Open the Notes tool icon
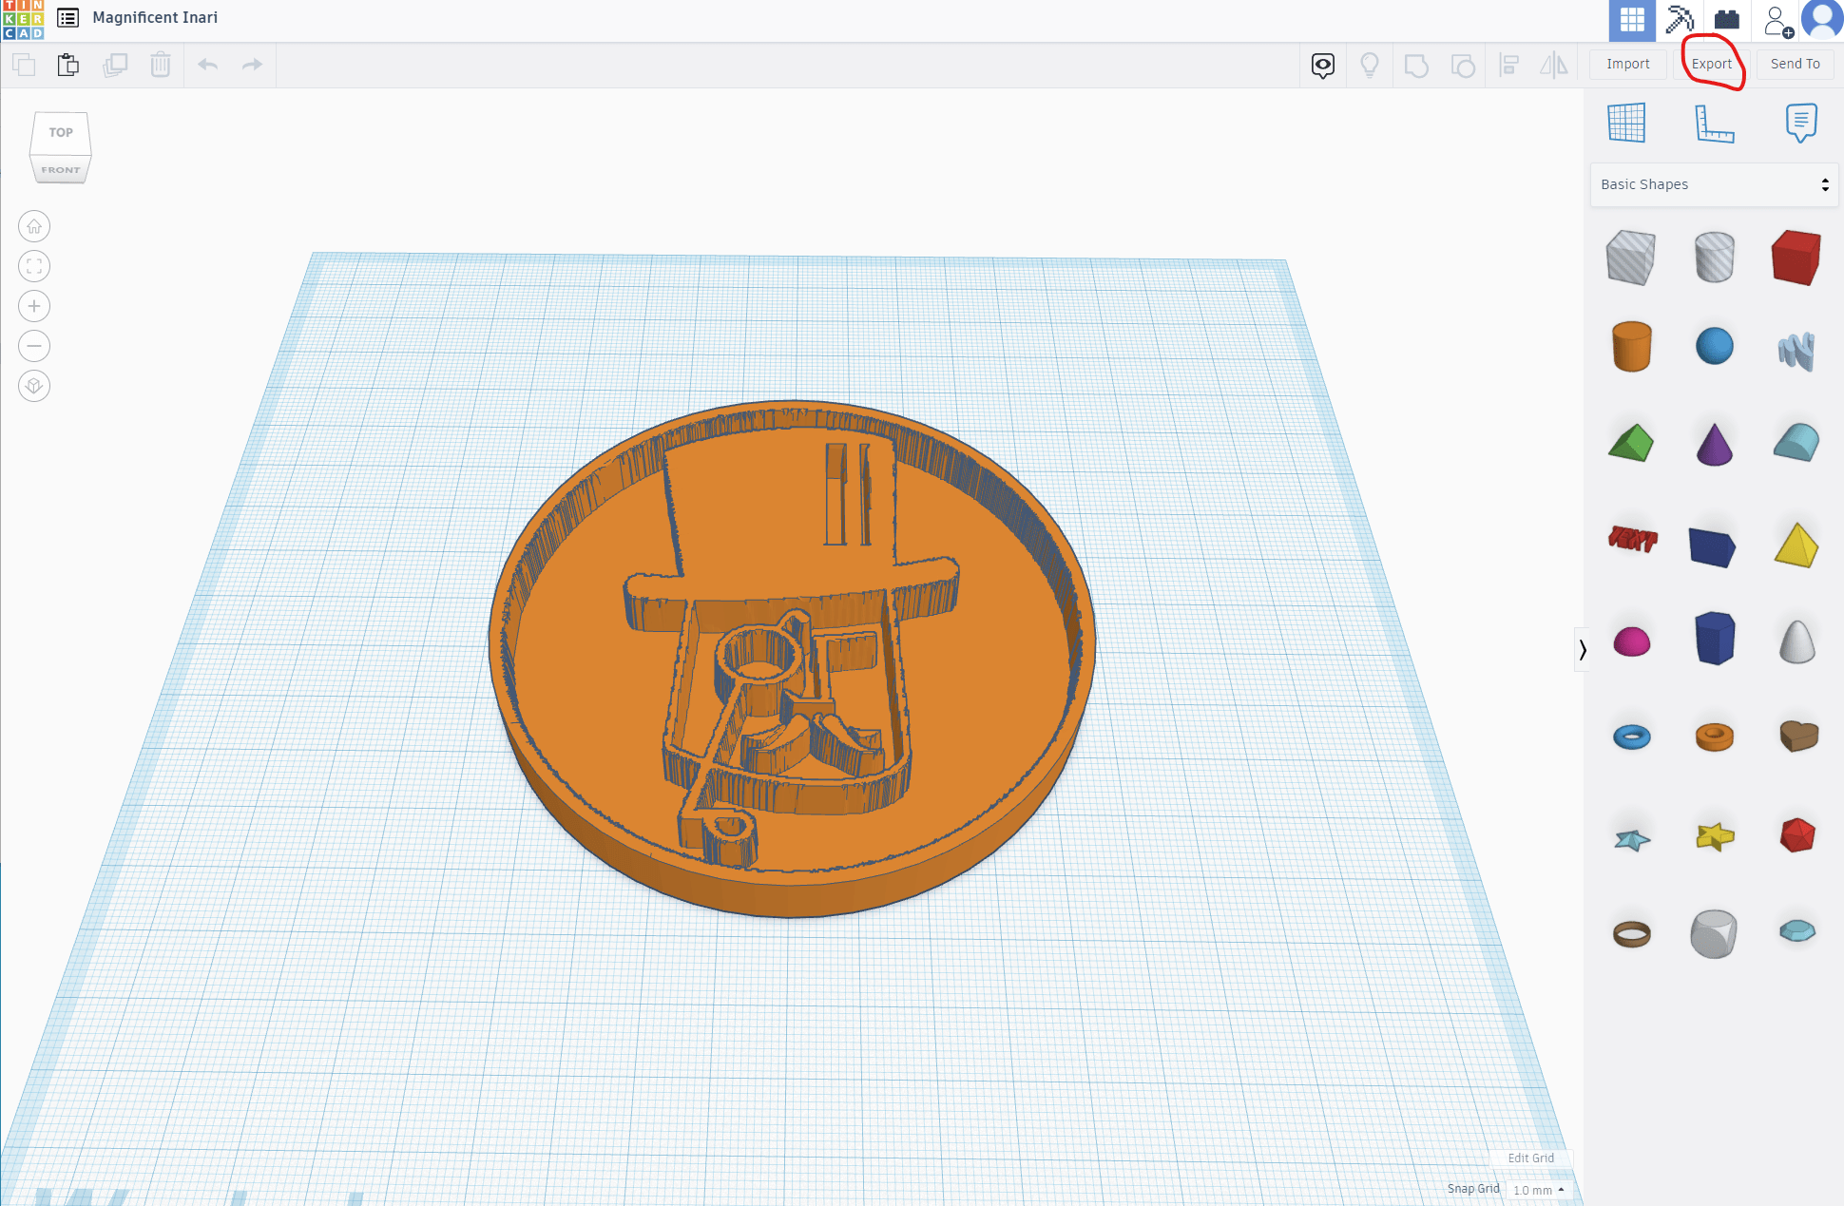This screenshot has width=1844, height=1206. 1800,124
